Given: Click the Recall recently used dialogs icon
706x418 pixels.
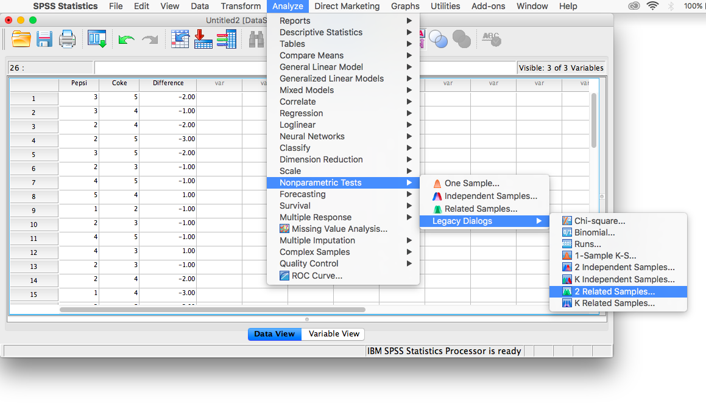Looking at the screenshot, I should pos(97,40).
